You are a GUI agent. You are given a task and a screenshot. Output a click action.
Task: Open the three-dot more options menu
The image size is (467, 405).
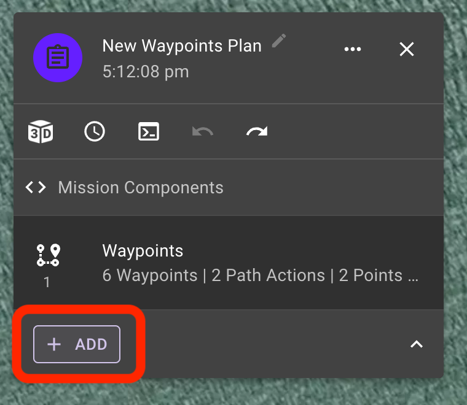(x=353, y=49)
